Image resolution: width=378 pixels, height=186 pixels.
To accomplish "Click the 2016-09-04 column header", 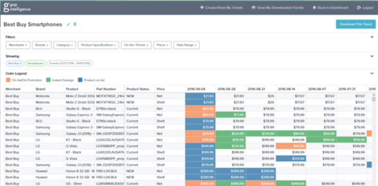I will [x=200, y=89].
